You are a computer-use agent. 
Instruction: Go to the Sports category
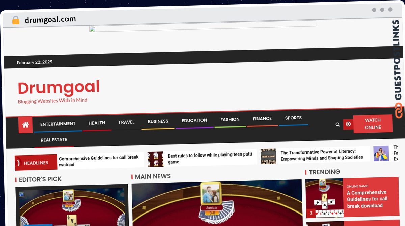pyautogui.click(x=293, y=118)
